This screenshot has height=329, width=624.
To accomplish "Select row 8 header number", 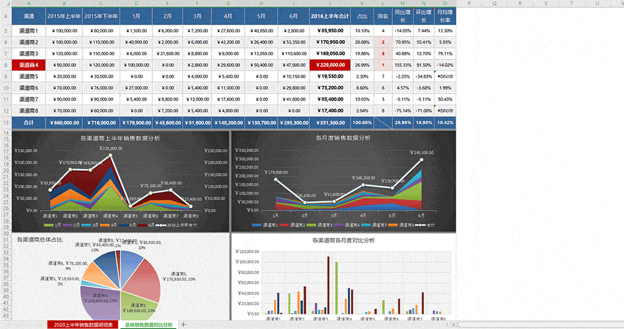I will [x=5, y=65].
